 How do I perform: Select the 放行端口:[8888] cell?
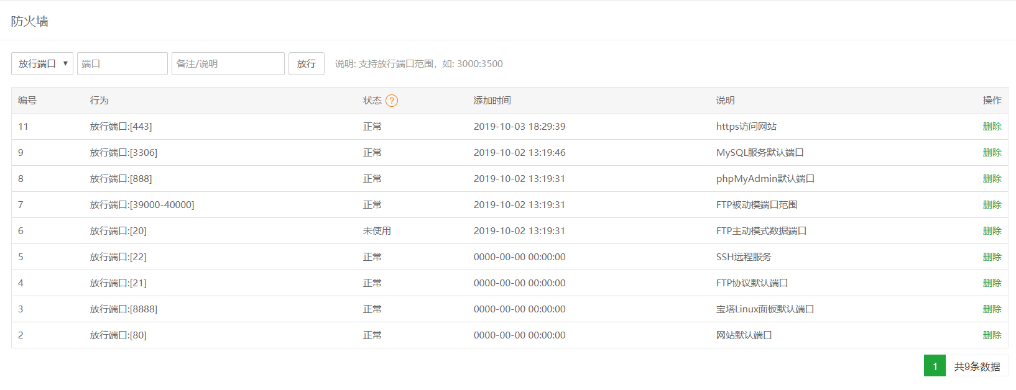pyautogui.click(x=124, y=309)
